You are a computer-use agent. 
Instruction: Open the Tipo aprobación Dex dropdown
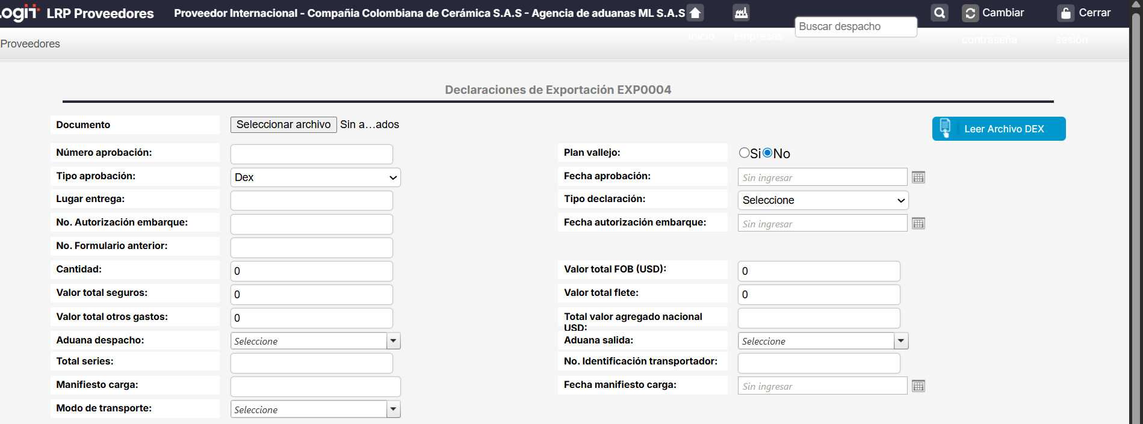315,177
